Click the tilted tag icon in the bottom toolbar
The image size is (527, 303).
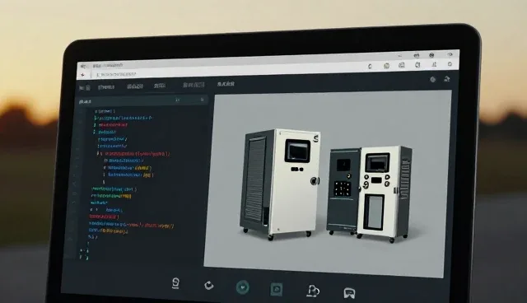pos(208,286)
